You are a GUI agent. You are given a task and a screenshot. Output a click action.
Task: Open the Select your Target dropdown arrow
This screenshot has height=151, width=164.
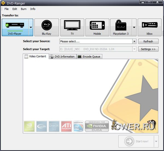[134, 49]
